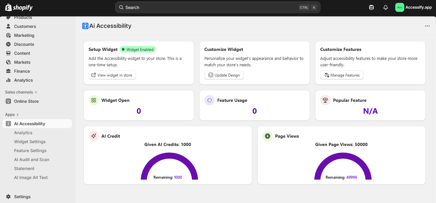
Task: Open the Ai Accessibility app icon in sidebar
Action: coord(8,124)
